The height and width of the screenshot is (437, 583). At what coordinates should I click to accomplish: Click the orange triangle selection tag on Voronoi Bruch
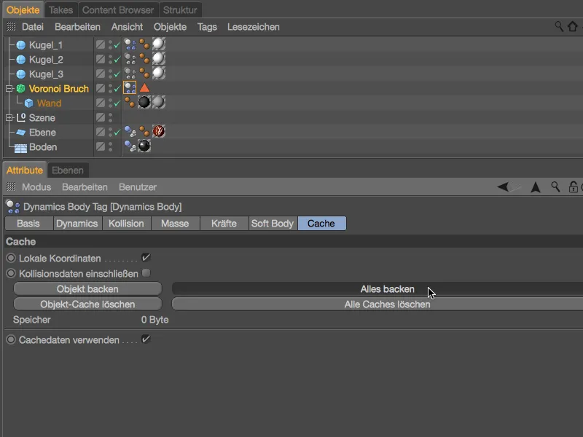(x=144, y=88)
